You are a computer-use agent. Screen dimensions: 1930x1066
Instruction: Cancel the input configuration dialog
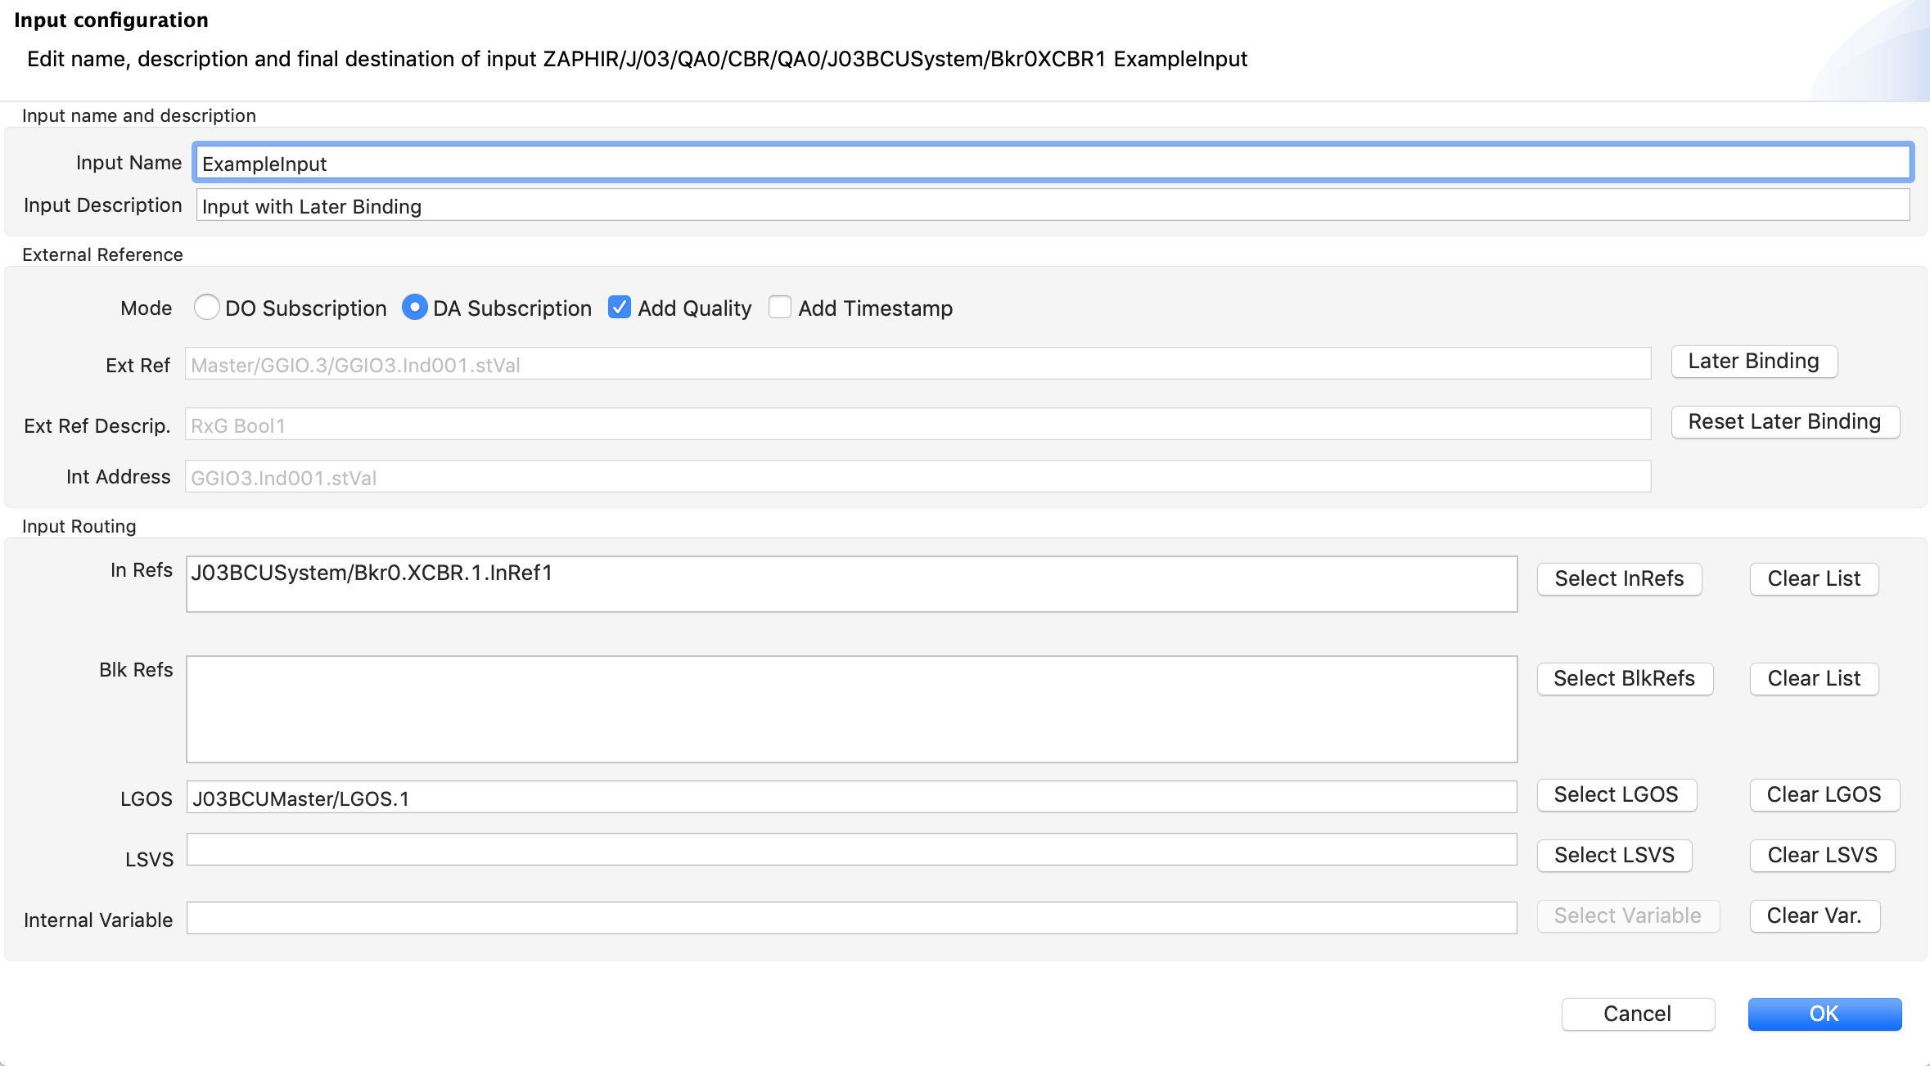coord(1637,1014)
